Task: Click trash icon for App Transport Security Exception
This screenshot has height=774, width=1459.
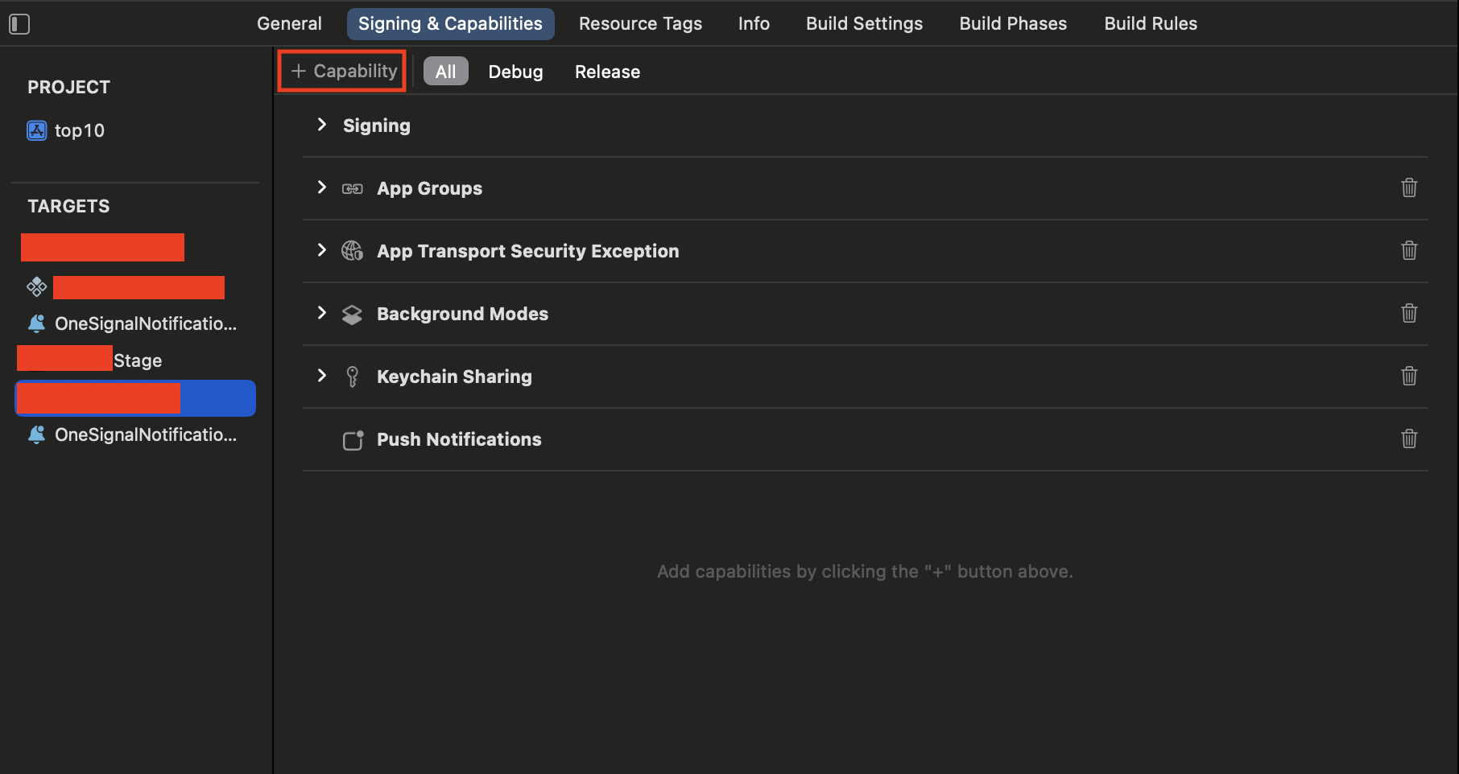Action: click(1409, 250)
